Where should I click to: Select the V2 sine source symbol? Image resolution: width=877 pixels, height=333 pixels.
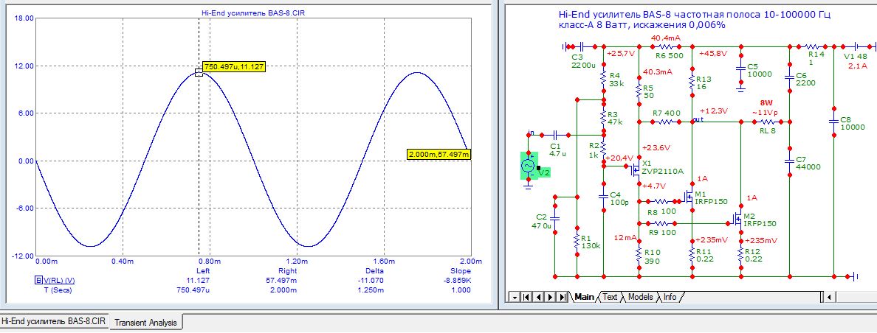tap(528, 166)
